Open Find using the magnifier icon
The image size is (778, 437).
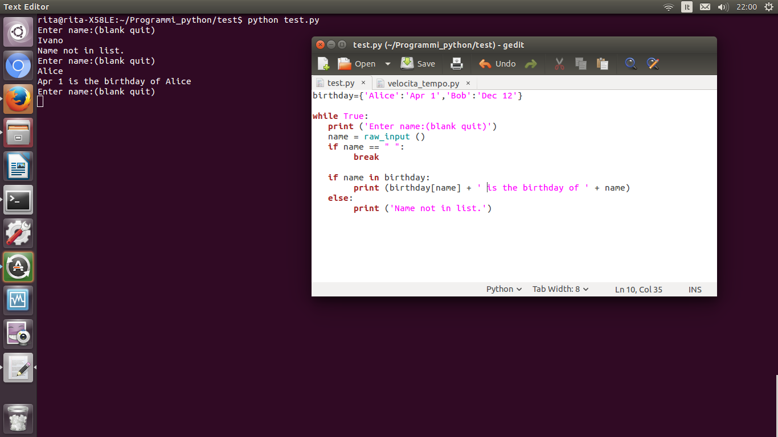(x=631, y=64)
